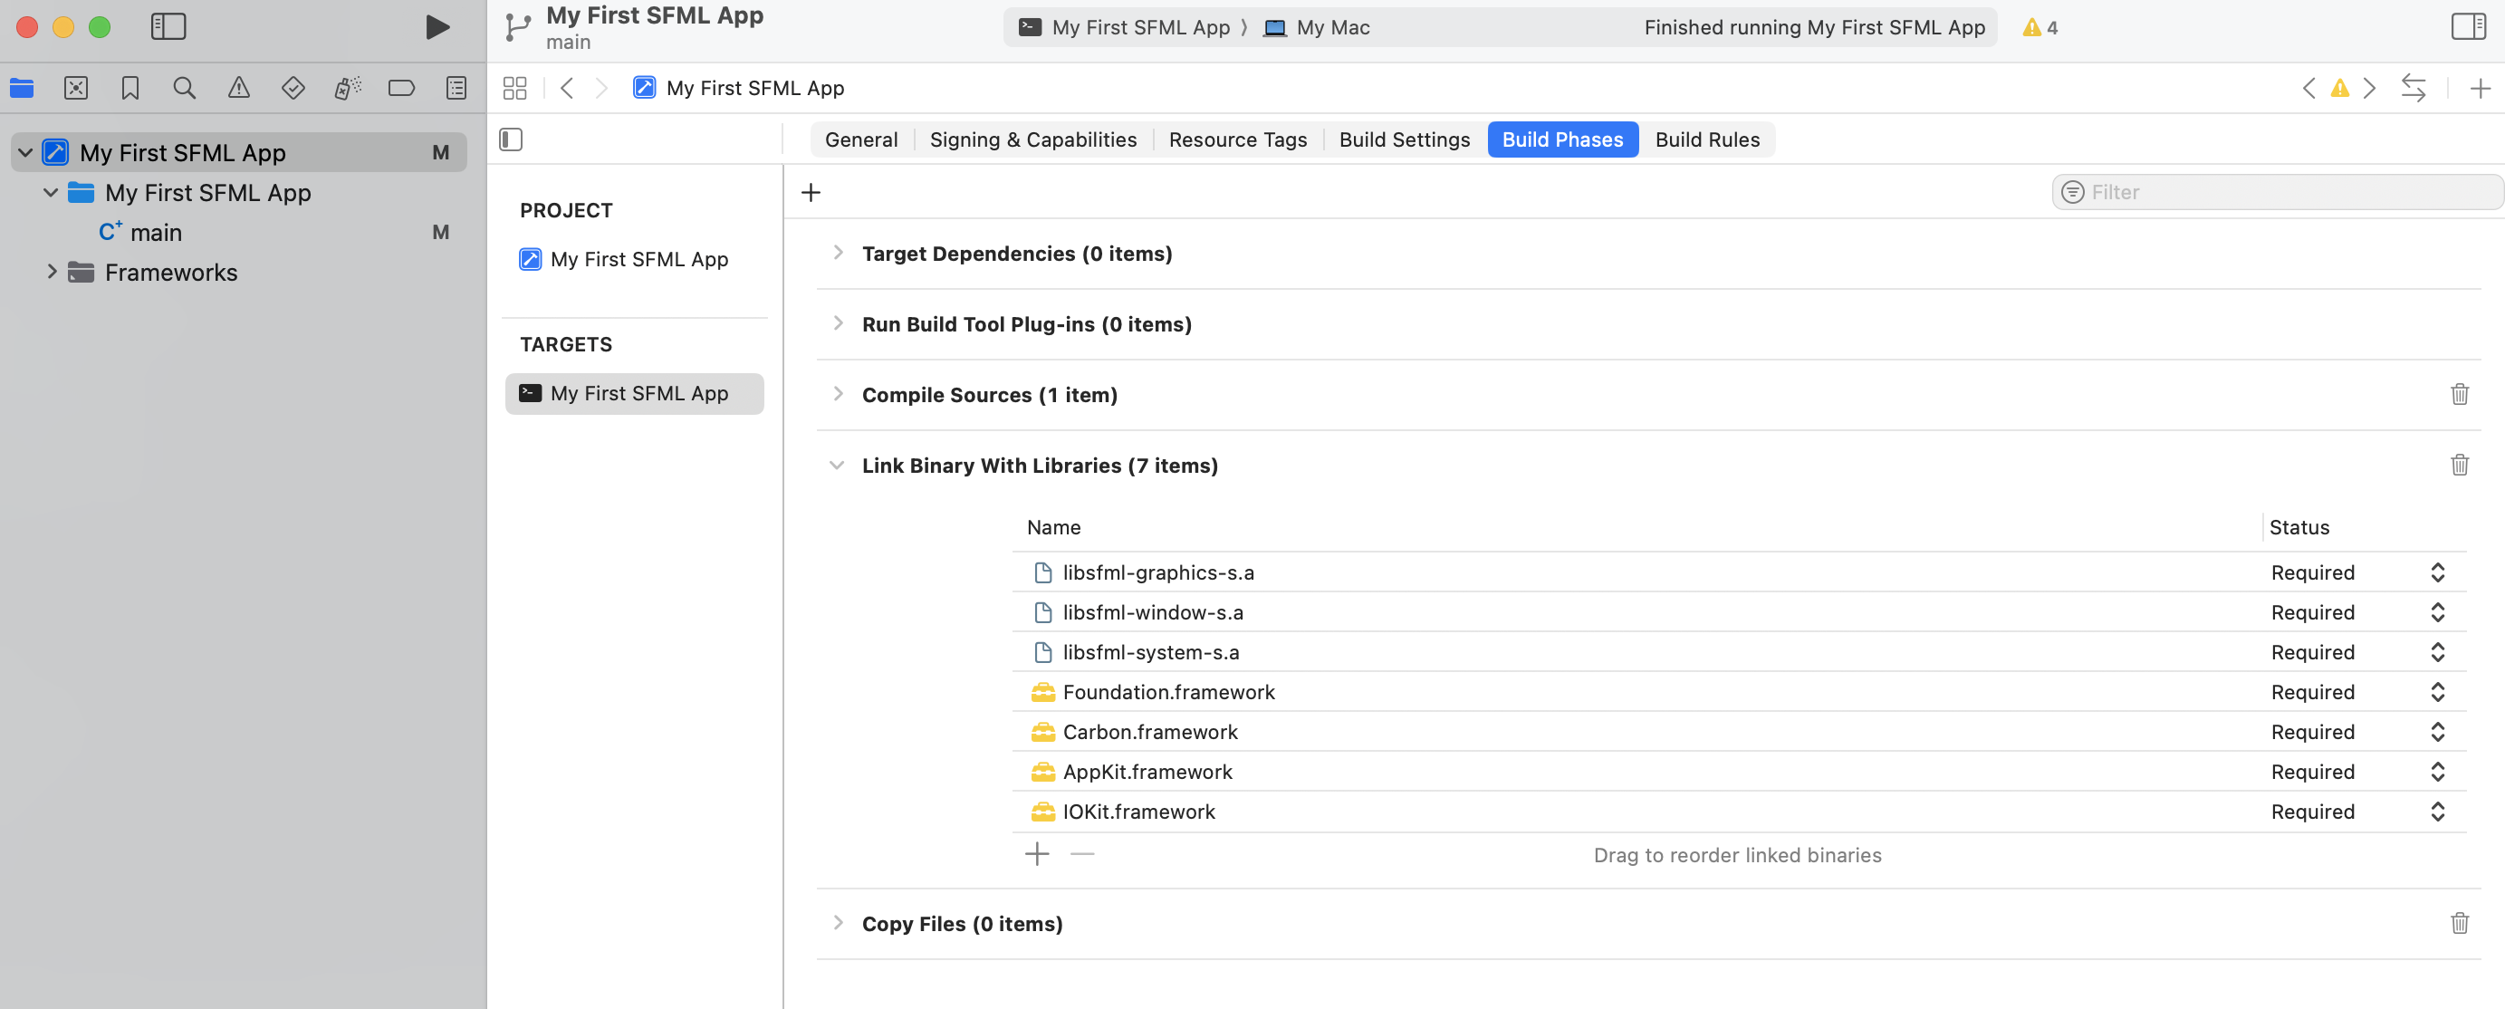The image size is (2505, 1009).
Task: Open the Find navigator magnifier icon
Action: pos(185,88)
